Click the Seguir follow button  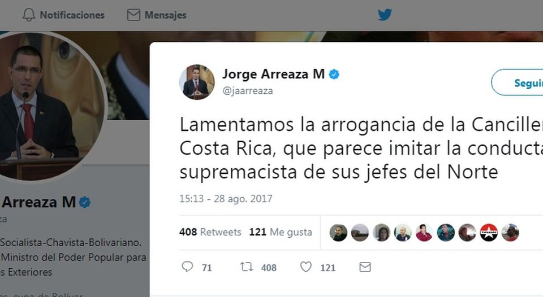coord(517,82)
